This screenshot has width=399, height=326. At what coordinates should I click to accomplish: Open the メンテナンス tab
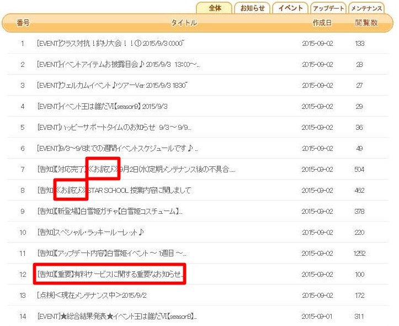[366, 8]
